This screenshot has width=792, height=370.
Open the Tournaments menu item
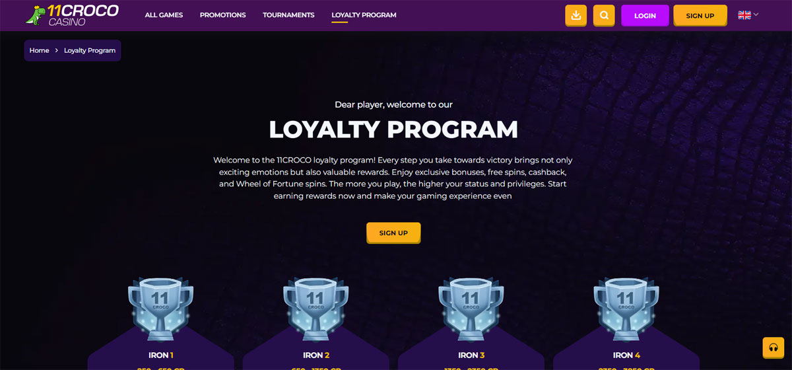point(288,15)
